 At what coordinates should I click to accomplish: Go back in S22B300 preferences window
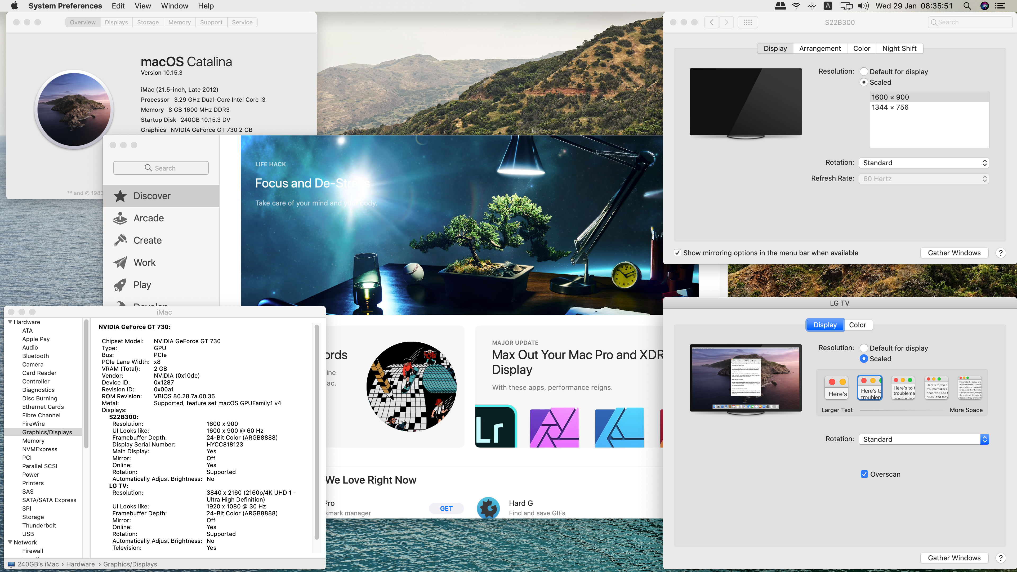711,22
